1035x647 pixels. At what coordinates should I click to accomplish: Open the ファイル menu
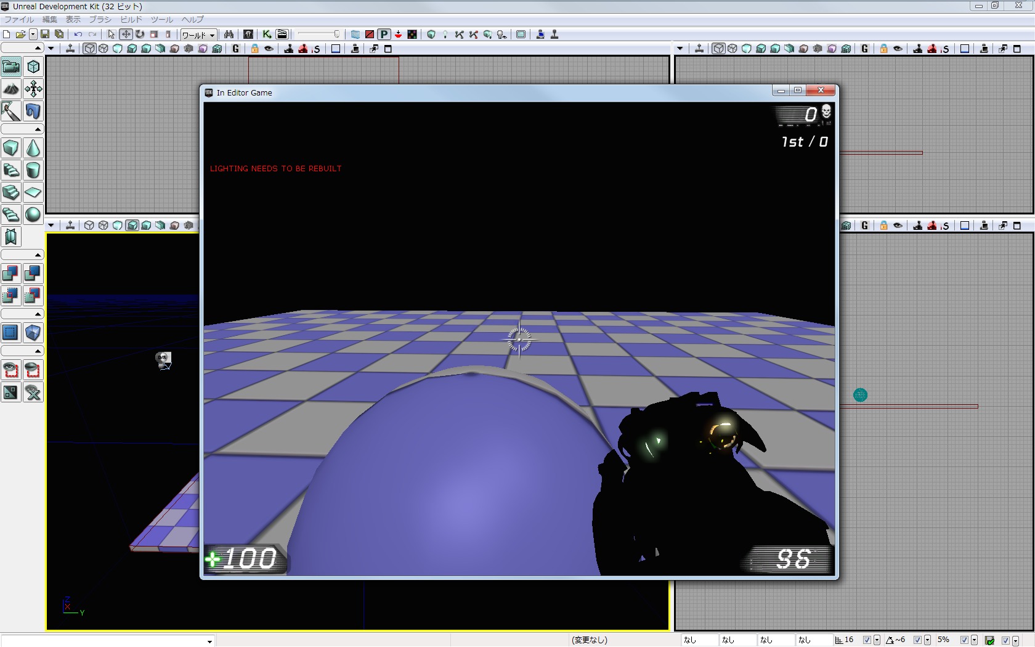point(19,19)
